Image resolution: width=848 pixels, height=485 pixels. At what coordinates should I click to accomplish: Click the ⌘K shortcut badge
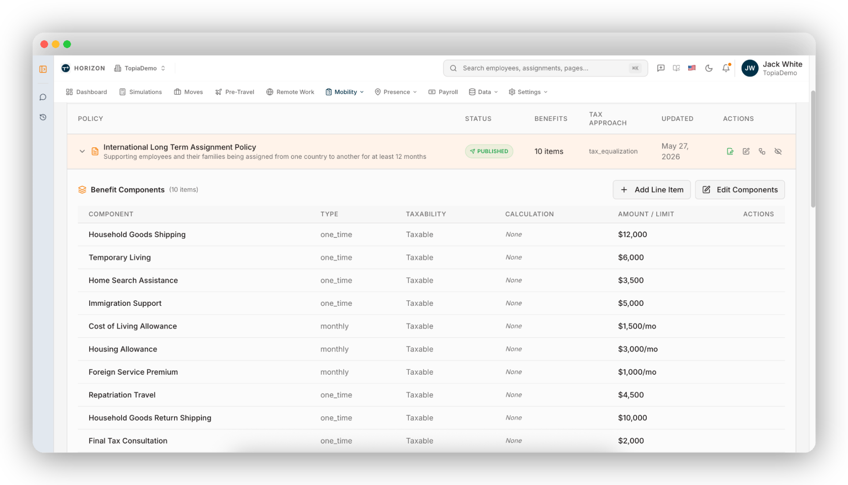635,68
